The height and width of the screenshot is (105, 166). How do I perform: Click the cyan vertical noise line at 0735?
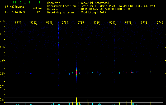81,49
